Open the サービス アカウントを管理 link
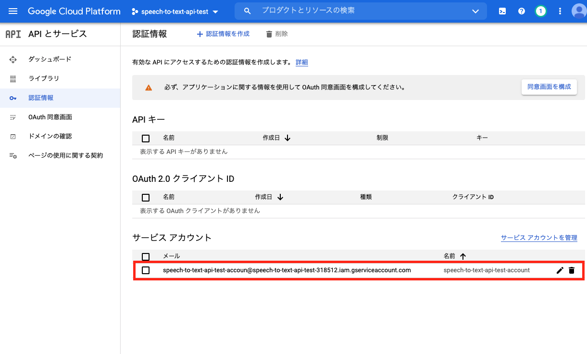 [539, 238]
